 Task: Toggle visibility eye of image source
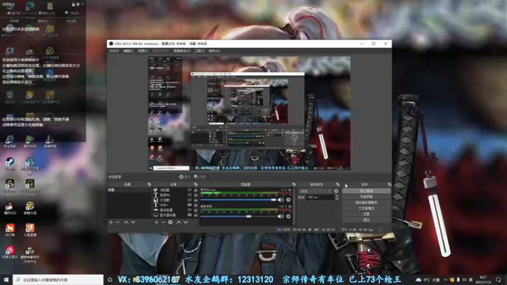(189, 200)
